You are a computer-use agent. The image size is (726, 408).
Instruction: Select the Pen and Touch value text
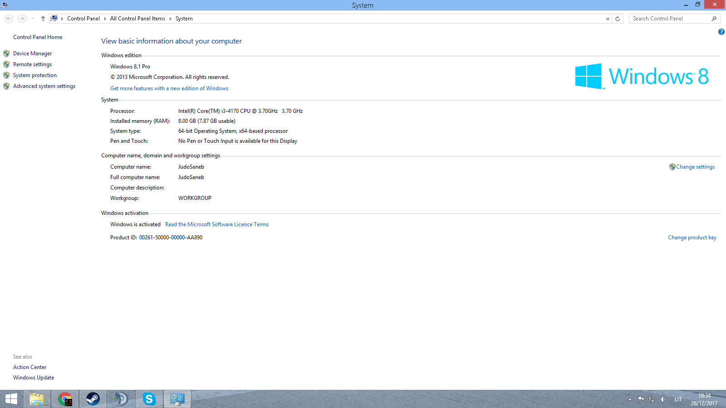tap(238, 141)
